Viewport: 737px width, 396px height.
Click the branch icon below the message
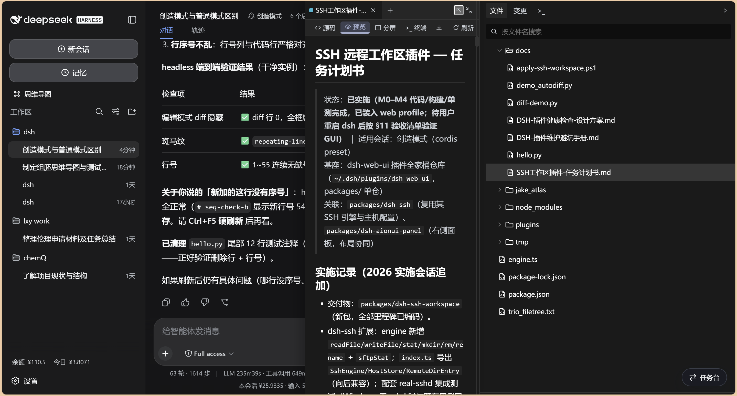click(x=225, y=302)
